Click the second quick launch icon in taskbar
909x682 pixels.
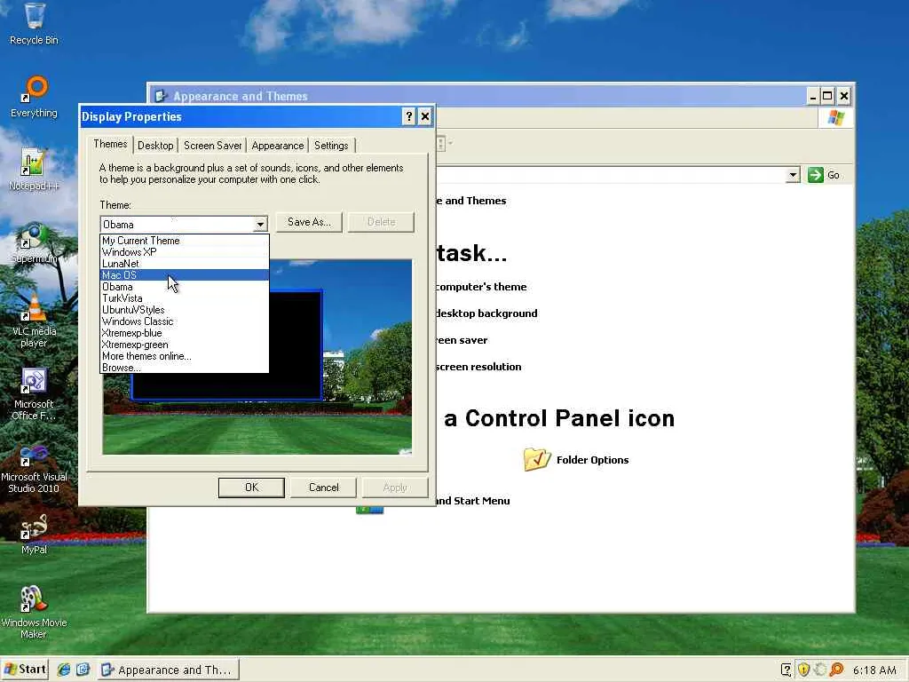click(x=83, y=670)
